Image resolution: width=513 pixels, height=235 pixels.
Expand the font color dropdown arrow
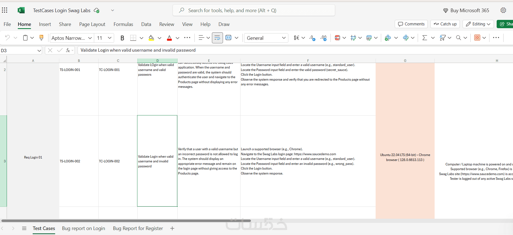(178, 38)
